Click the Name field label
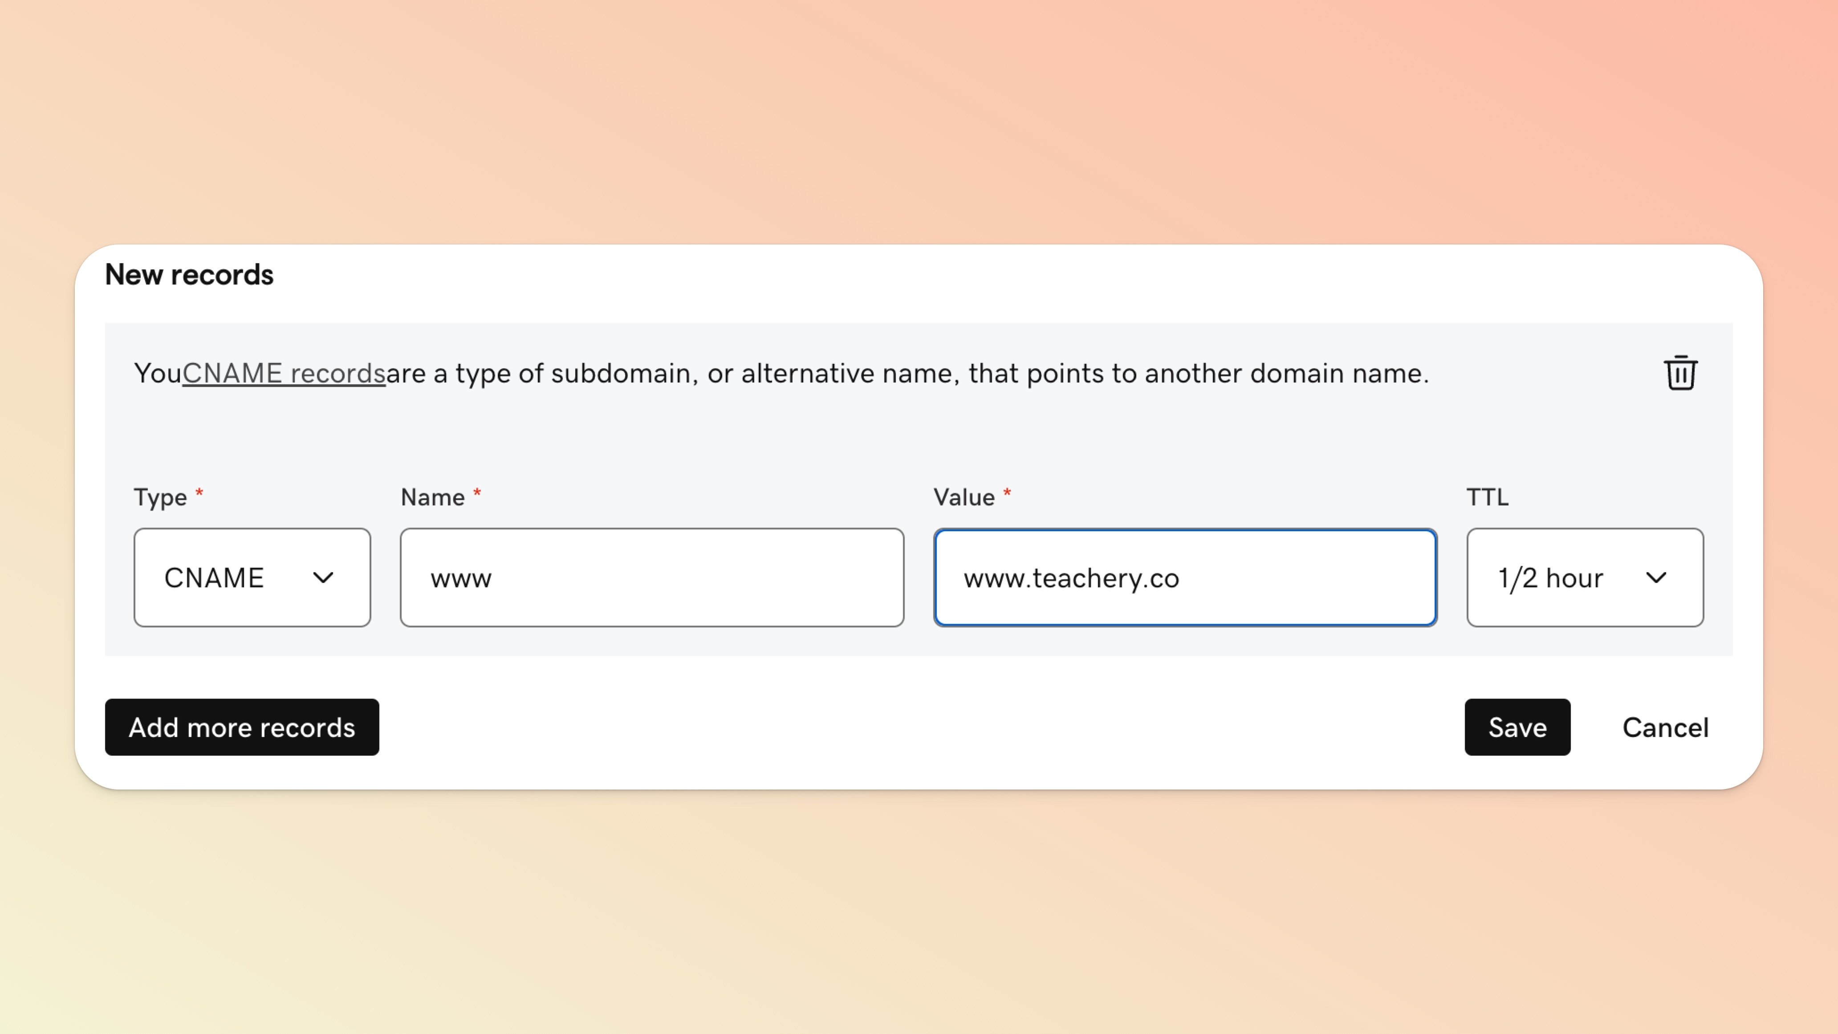The height and width of the screenshot is (1034, 1838). [x=432, y=497]
